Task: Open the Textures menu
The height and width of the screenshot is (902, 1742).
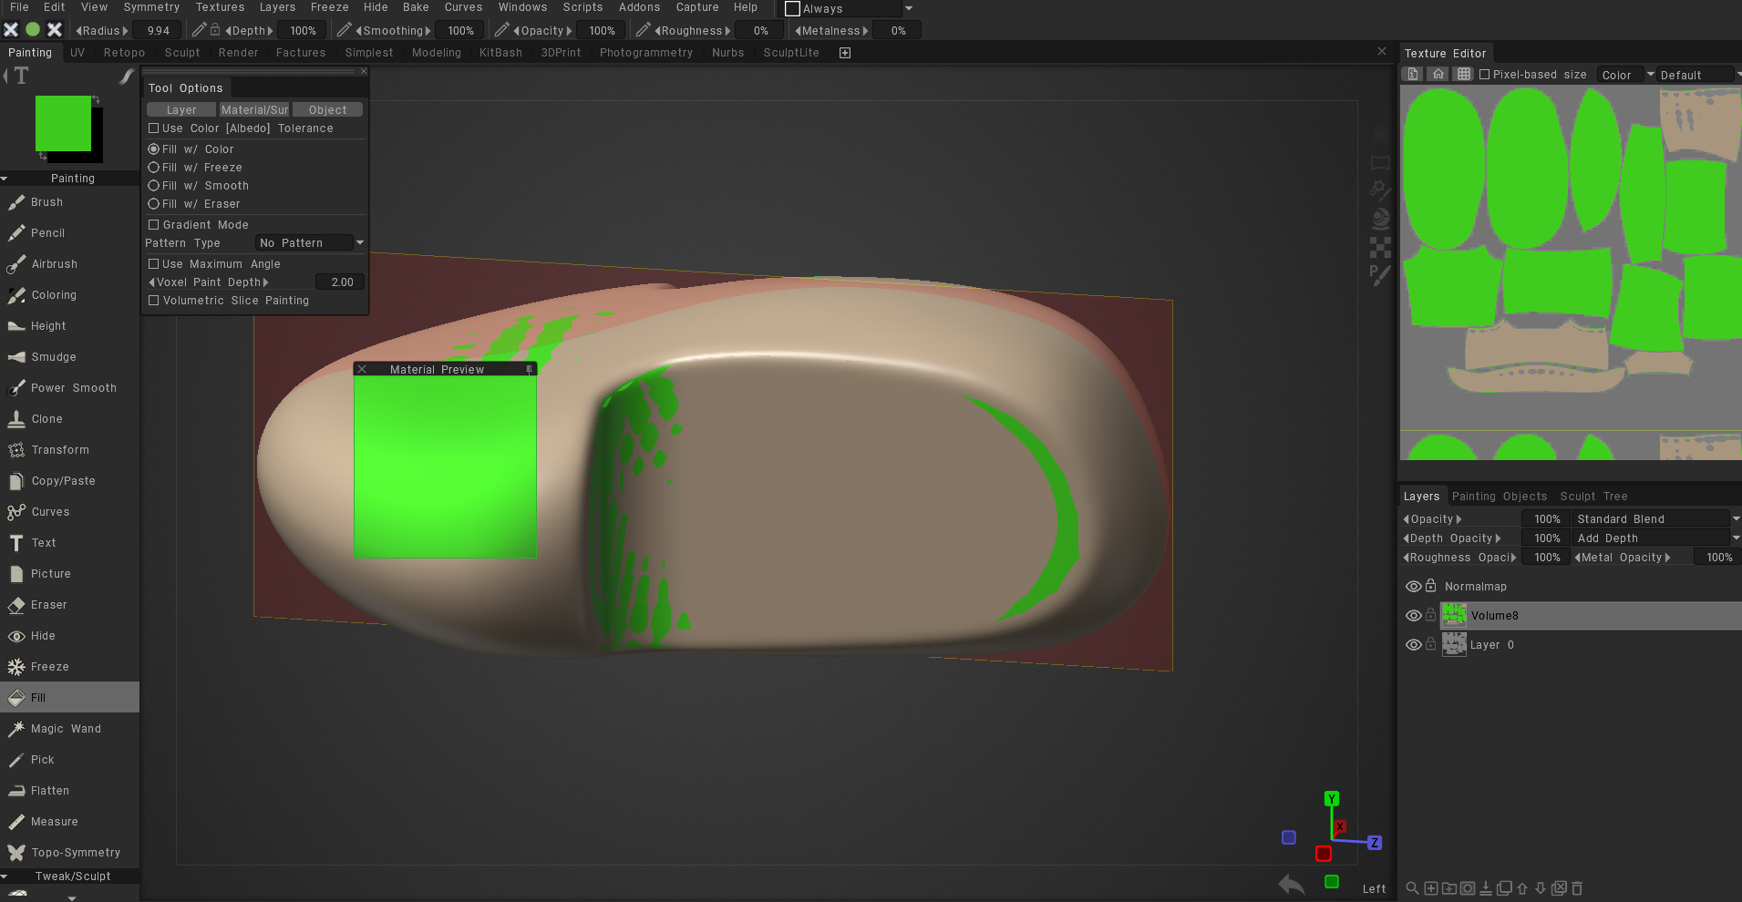Action: tap(220, 7)
